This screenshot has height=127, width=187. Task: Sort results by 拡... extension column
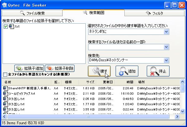tap(57, 82)
